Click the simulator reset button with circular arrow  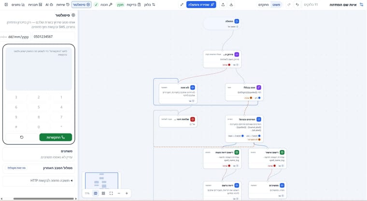pyautogui.click(x=22, y=137)
